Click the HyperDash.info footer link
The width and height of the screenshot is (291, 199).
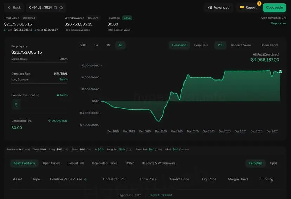click(x=130, y=195)
